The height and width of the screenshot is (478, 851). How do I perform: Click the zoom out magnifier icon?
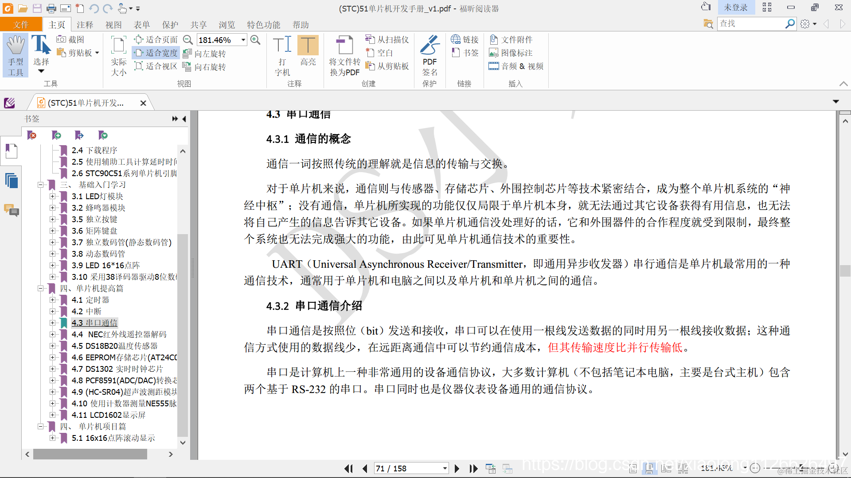coord(188,40)
